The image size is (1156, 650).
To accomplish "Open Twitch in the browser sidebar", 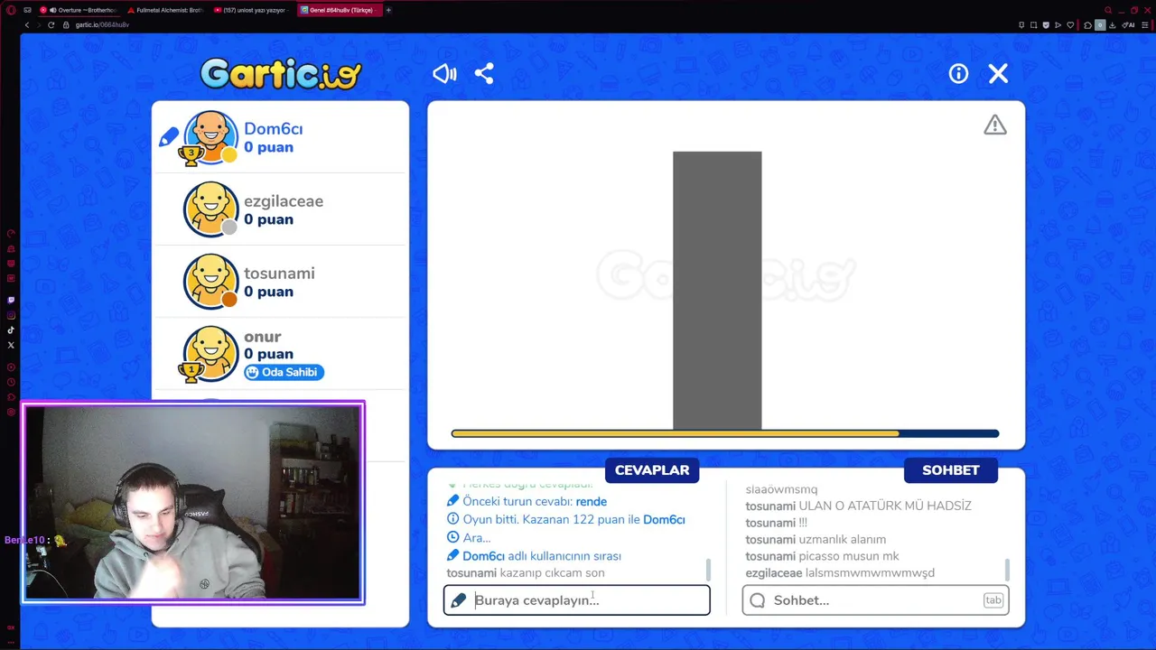I will pos(11,300).
